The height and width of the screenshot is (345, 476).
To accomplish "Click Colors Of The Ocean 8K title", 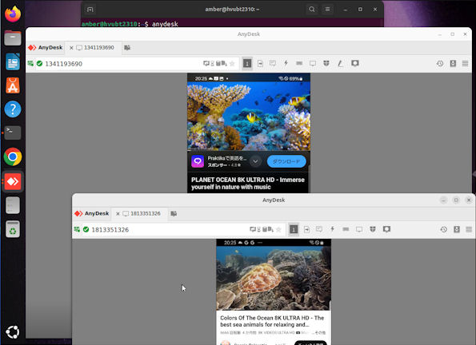I will coord(272,321).
